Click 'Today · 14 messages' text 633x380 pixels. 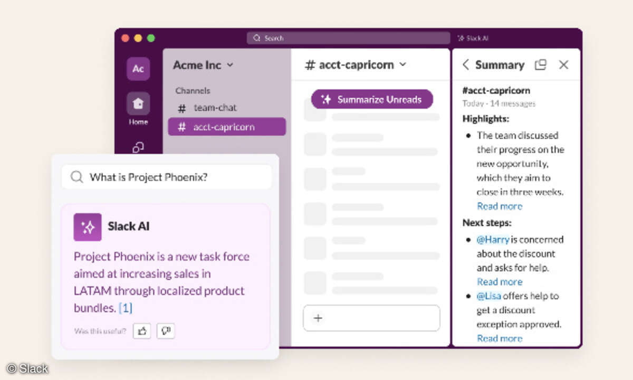(499, 103)
